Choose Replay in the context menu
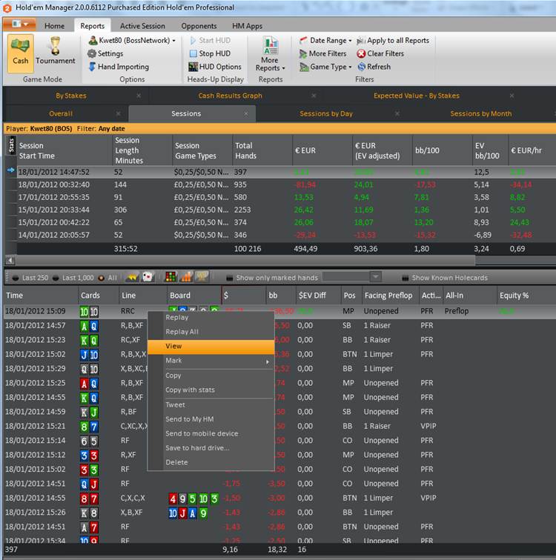The height and width of the screenshot is (560, 556). (211, 318)
